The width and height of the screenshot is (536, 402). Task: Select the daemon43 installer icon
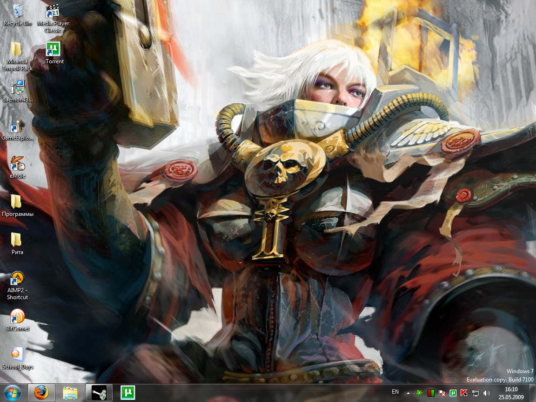(17, 91)
